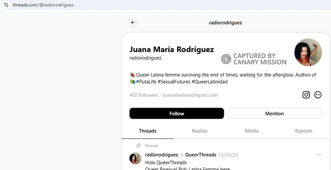Click the post author's small avatar

click(135, 158)
